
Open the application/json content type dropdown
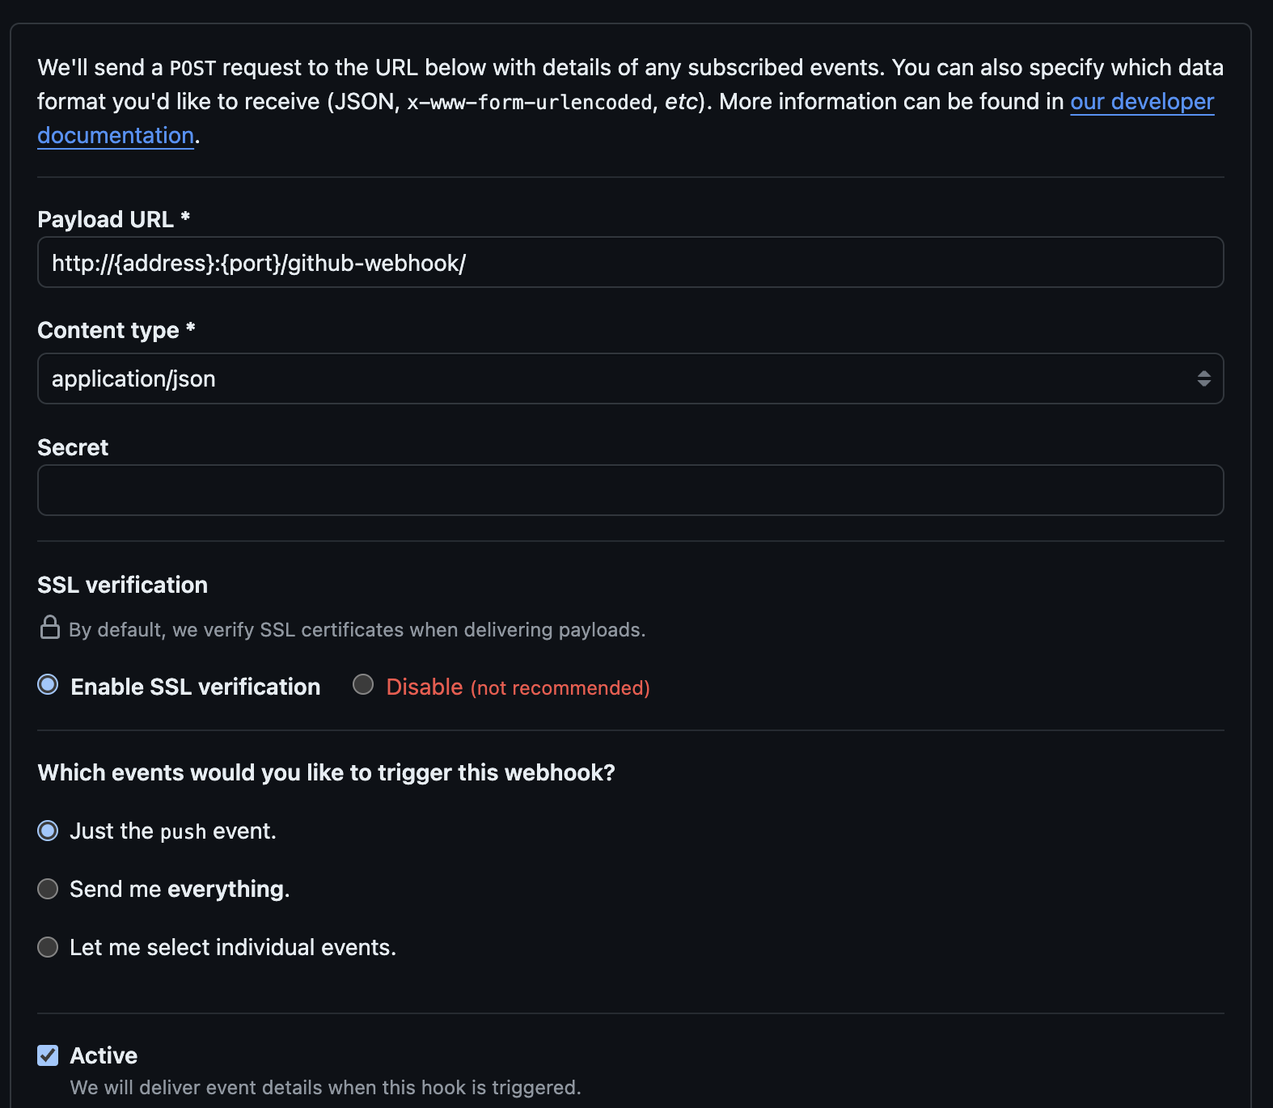click(x=630, y=378)
